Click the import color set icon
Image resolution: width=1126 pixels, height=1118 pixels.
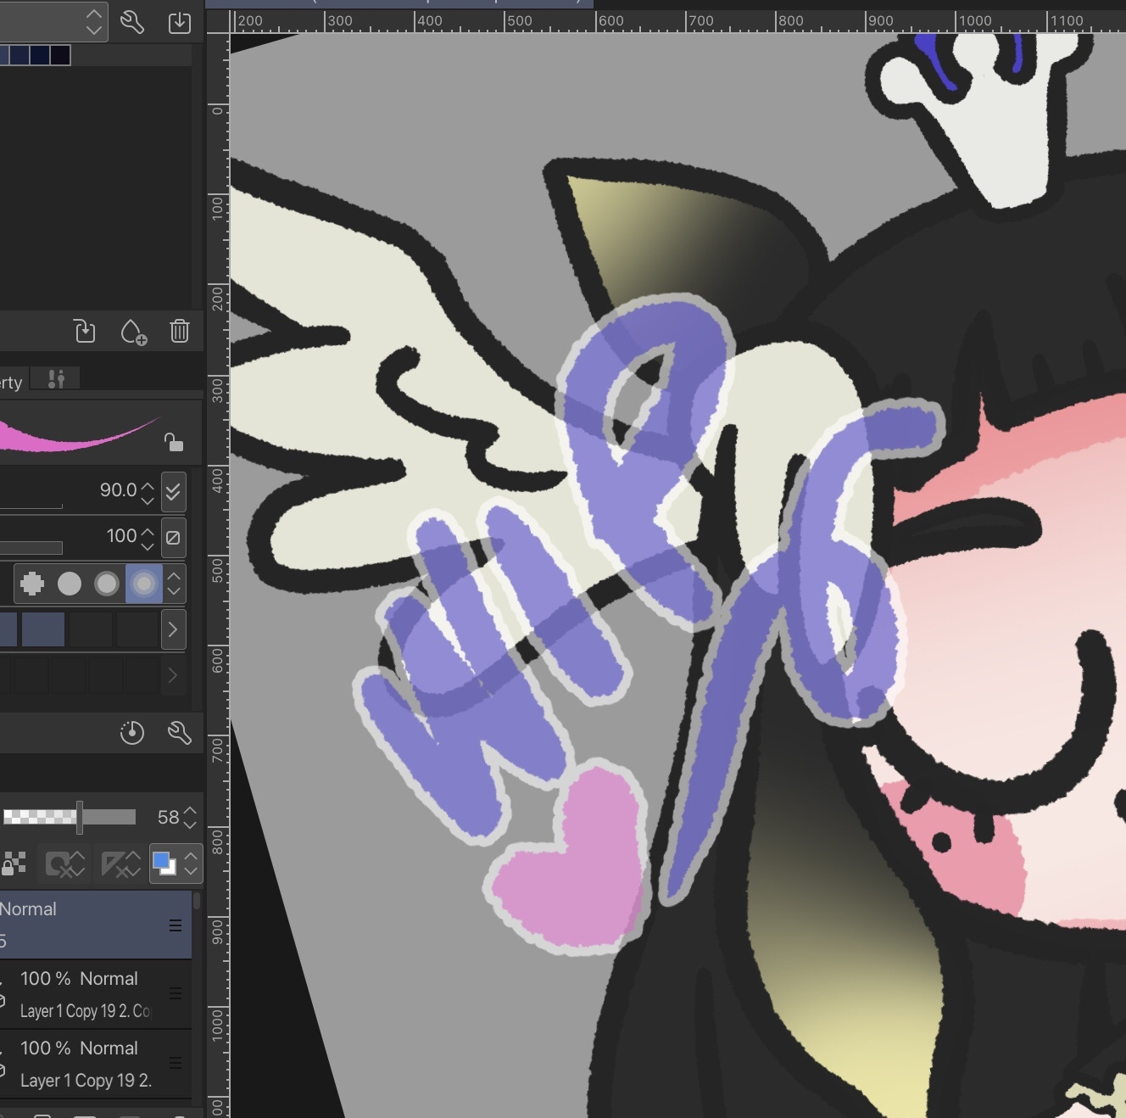pos(180,22)
